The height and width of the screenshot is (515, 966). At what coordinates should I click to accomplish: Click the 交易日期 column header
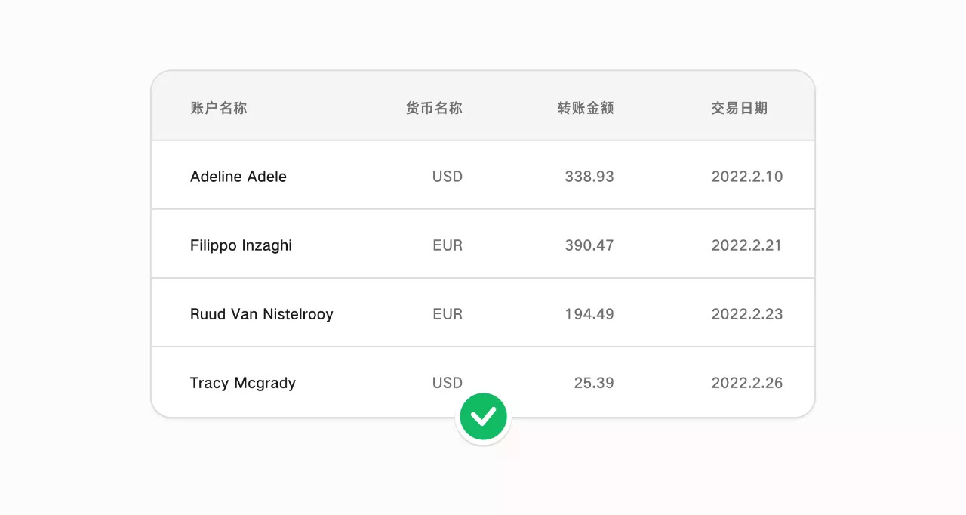(739, 108)
